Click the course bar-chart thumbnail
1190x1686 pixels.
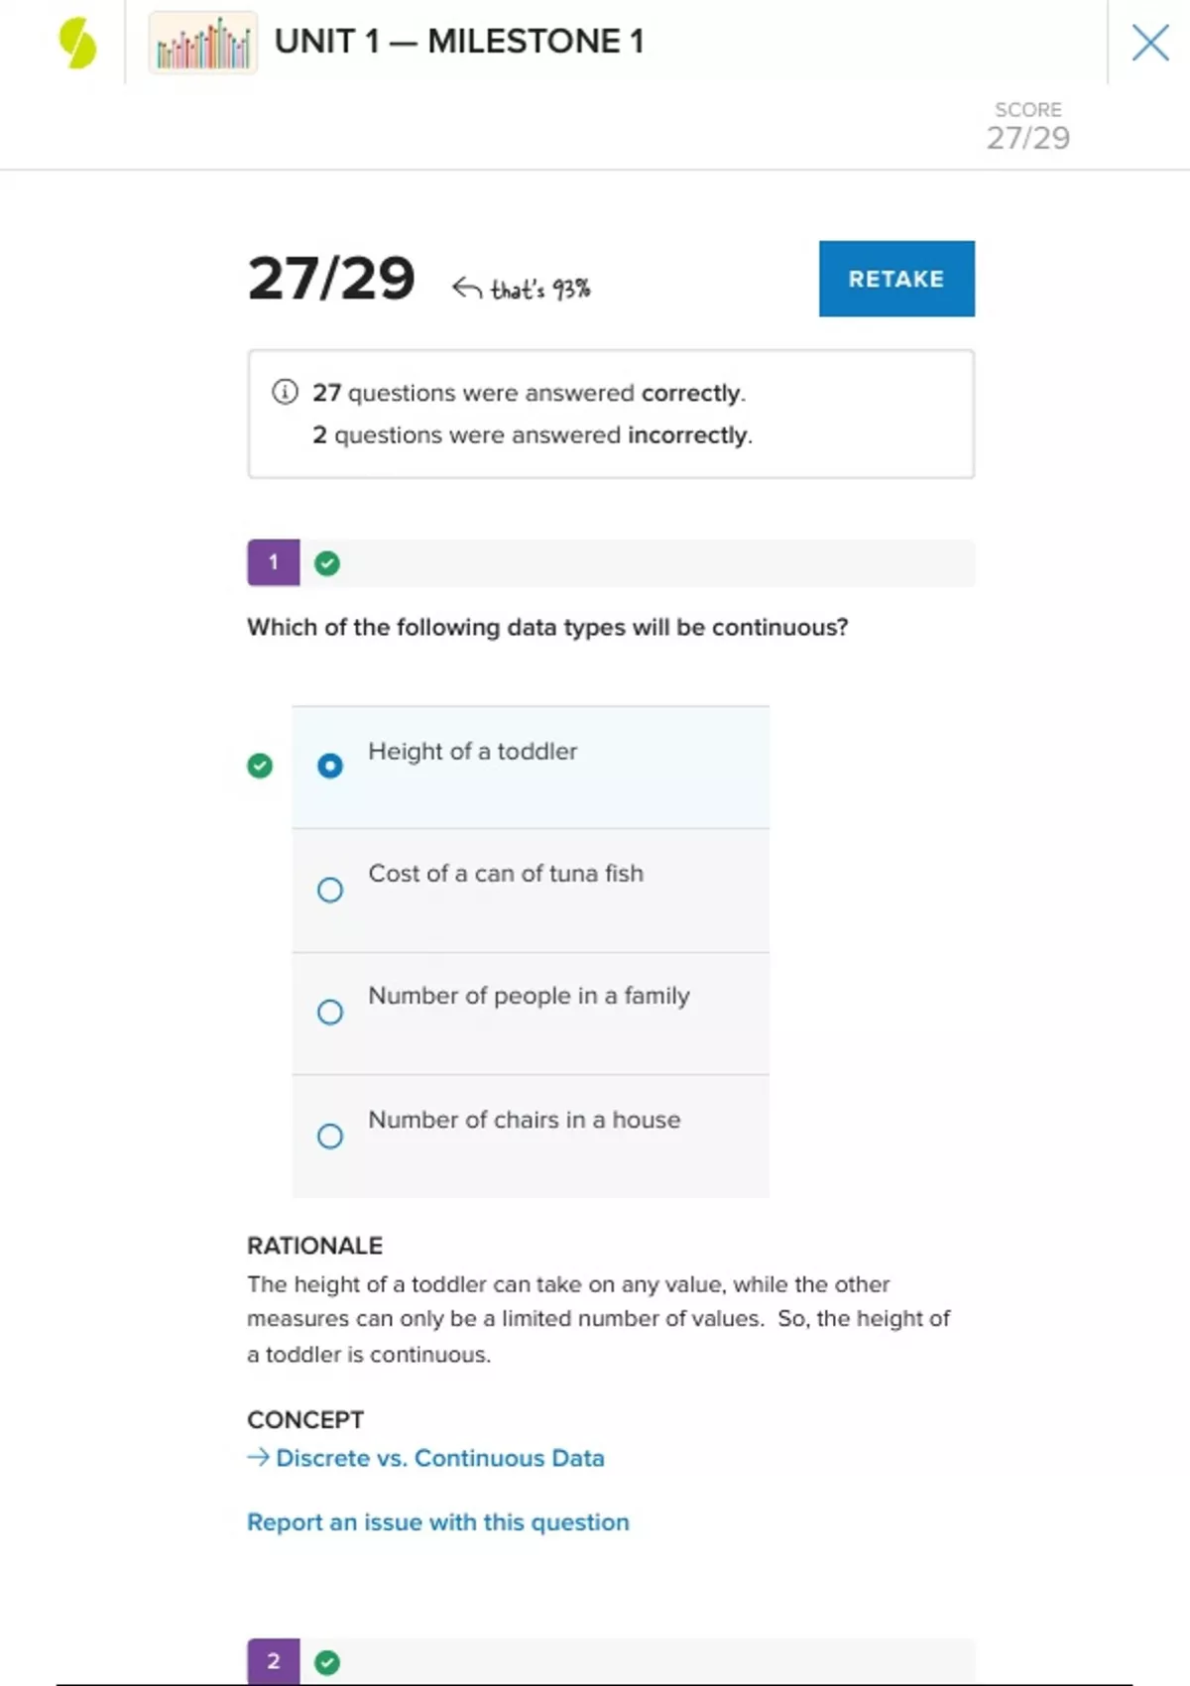click(x=203, y=44)
